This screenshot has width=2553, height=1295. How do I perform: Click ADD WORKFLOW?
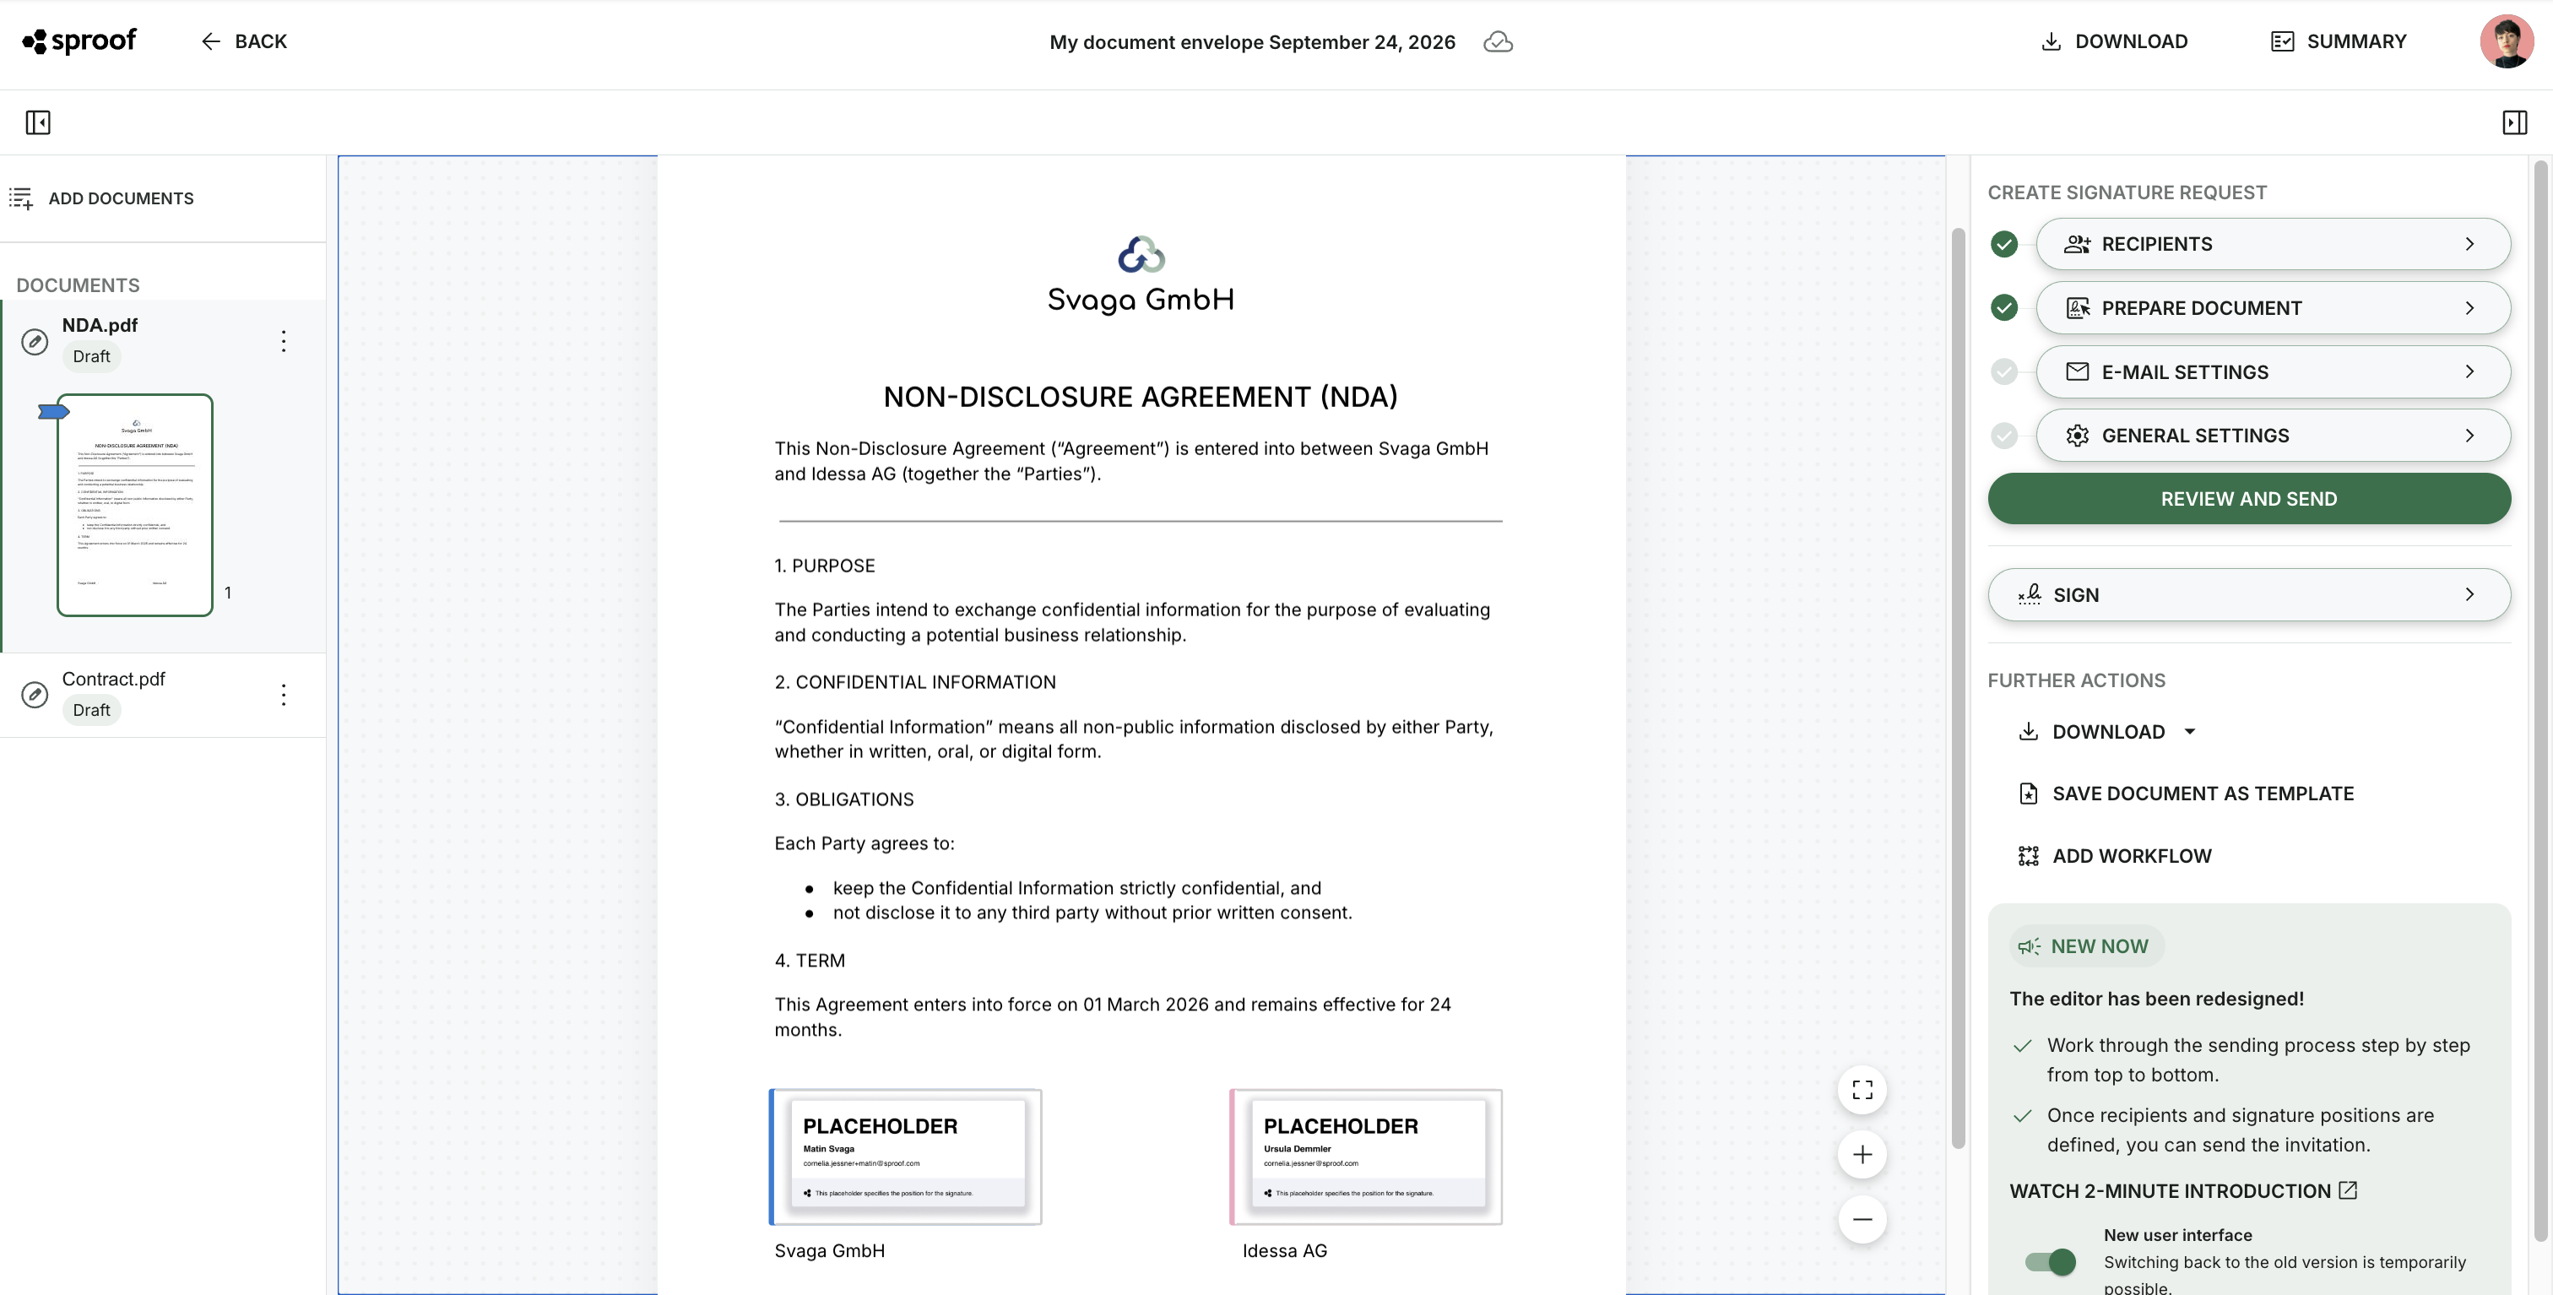tap(2114, 856)
